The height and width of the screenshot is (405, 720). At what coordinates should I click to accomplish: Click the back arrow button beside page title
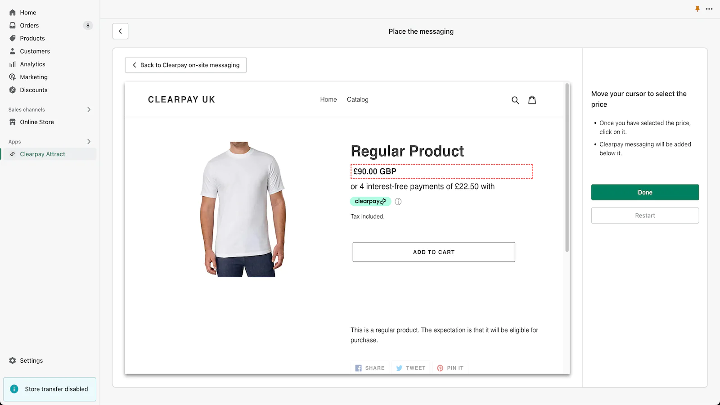coord(120,31)
